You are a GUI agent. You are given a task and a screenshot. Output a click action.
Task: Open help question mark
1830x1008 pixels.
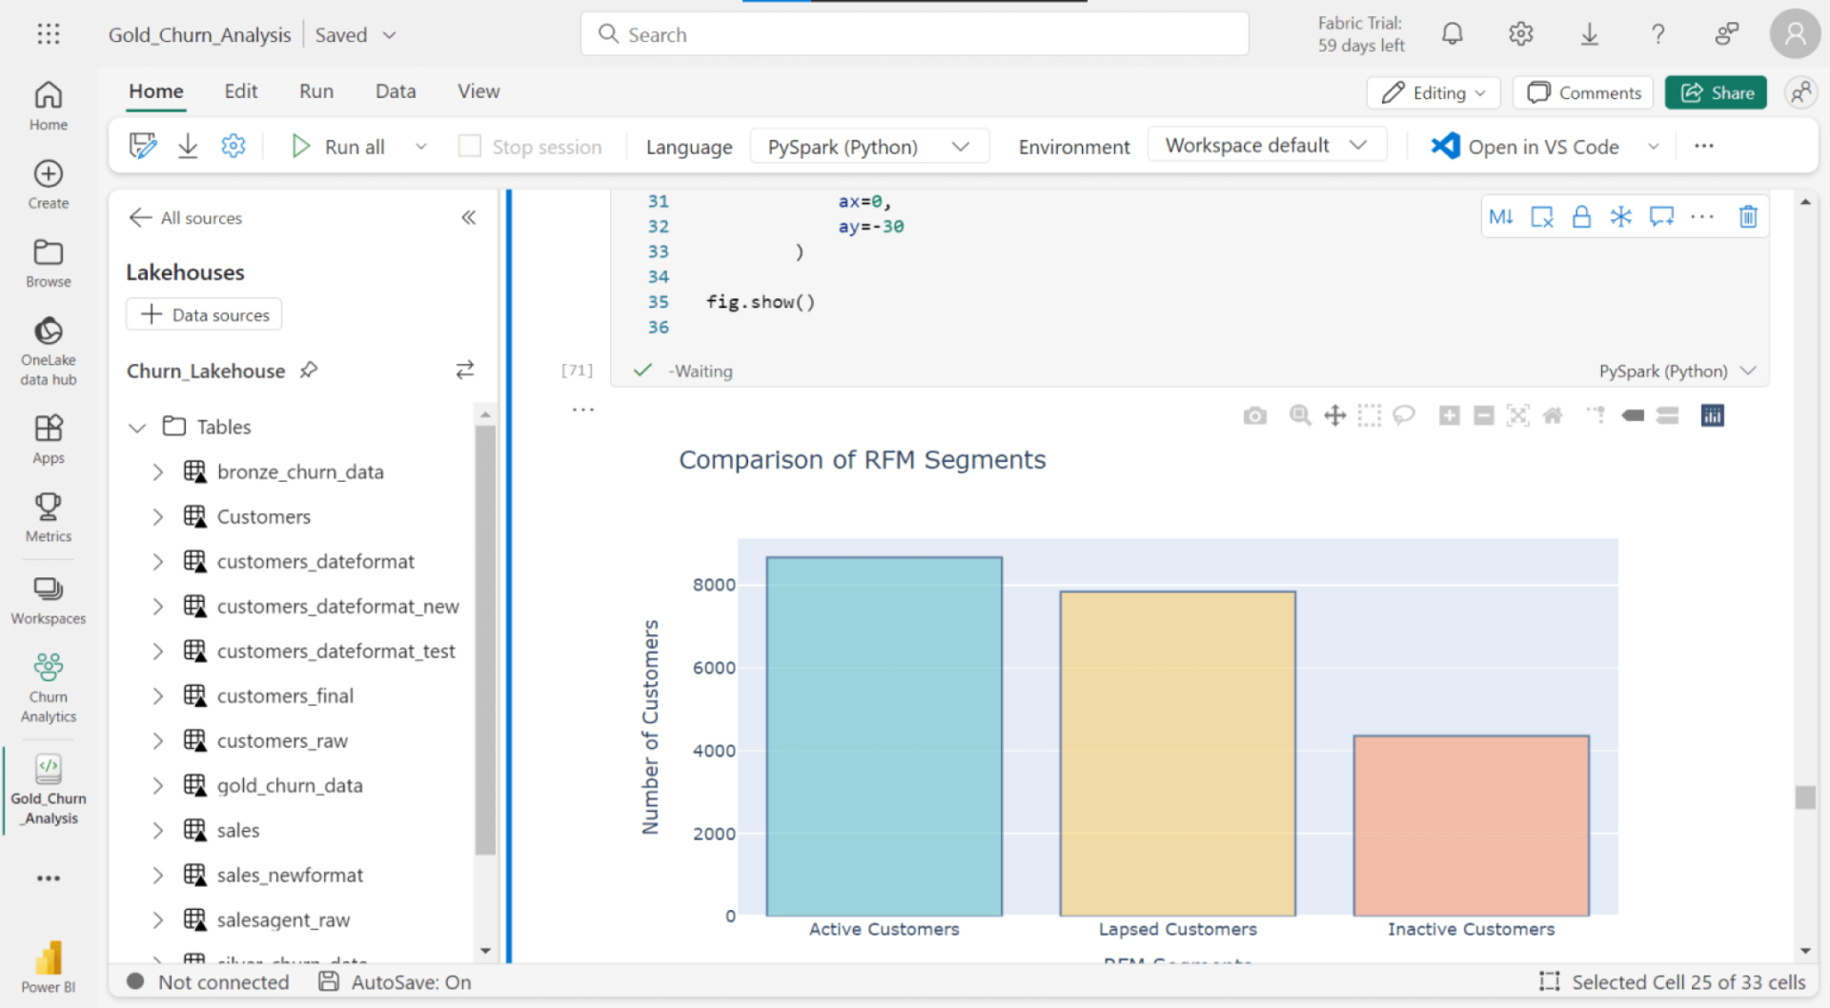1657,35
